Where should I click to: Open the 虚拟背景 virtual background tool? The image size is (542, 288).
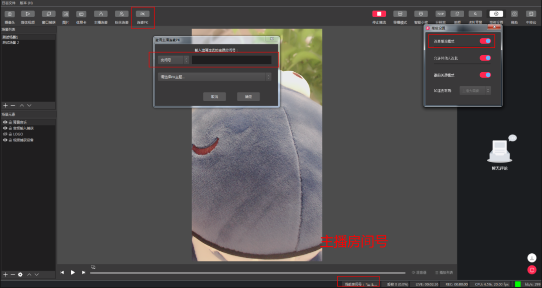click(x=475, y=14)
